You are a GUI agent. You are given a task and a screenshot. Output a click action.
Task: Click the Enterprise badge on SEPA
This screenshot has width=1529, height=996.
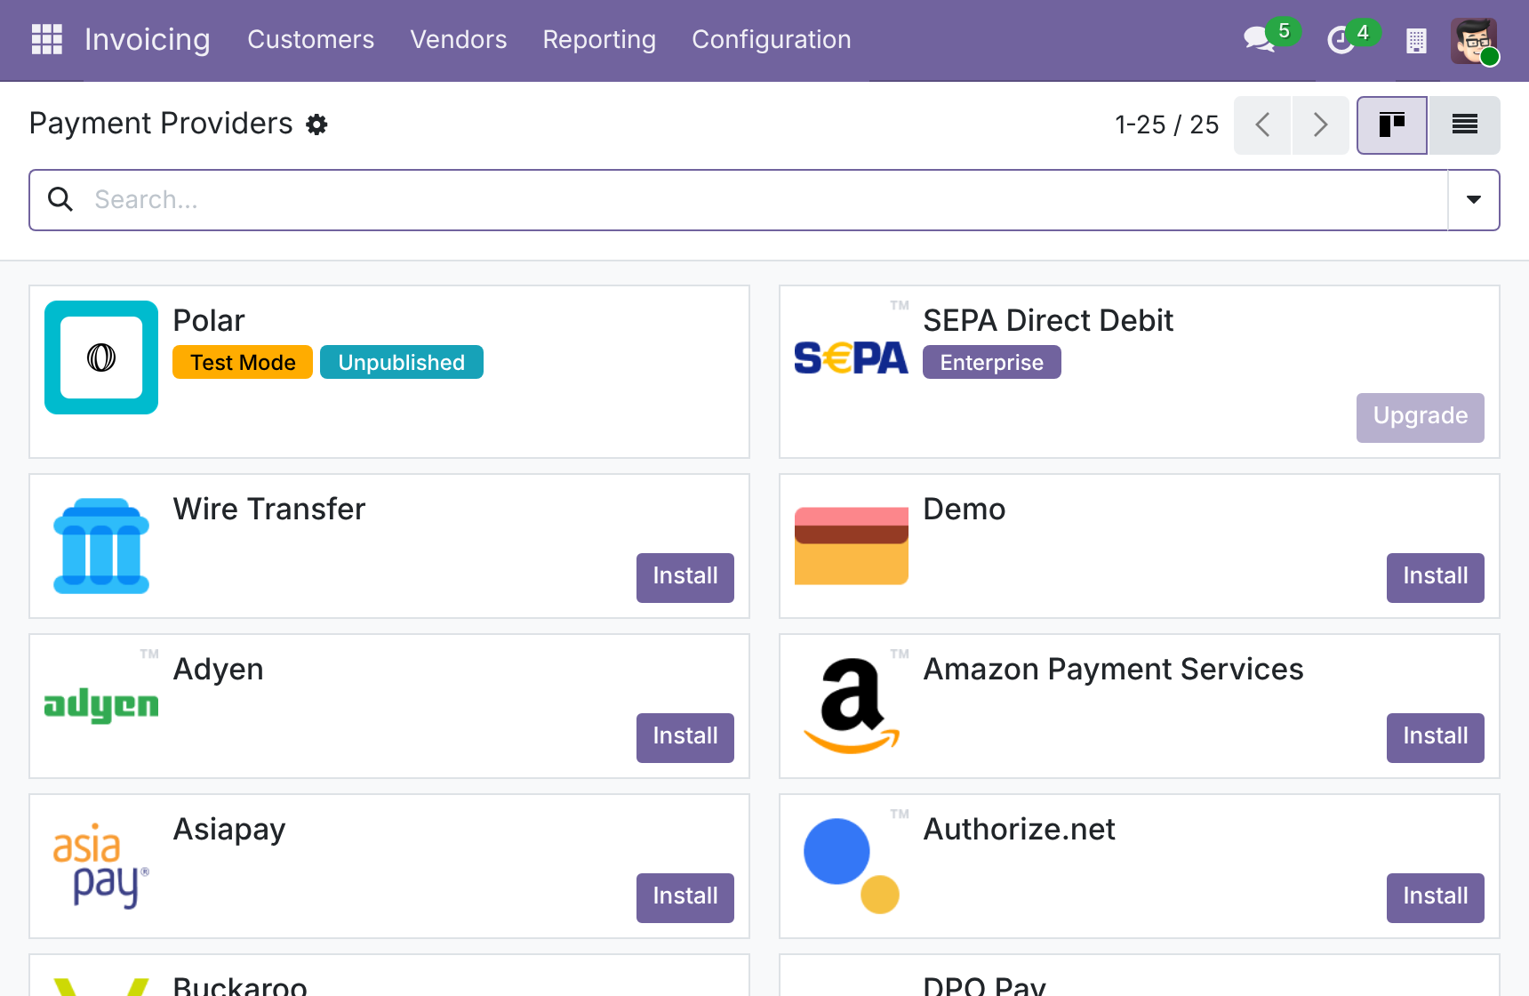click(992, 362)
